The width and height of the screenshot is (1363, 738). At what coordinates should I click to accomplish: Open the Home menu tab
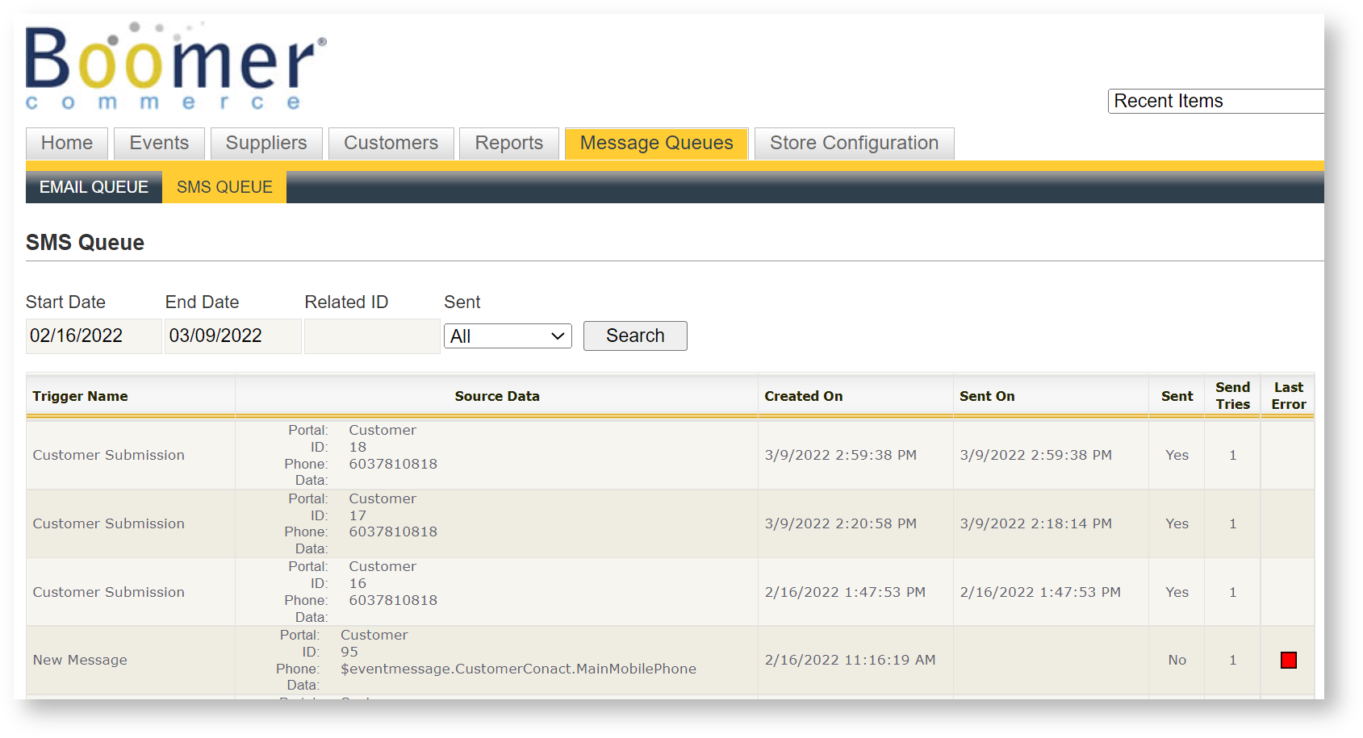coord(67,144)
